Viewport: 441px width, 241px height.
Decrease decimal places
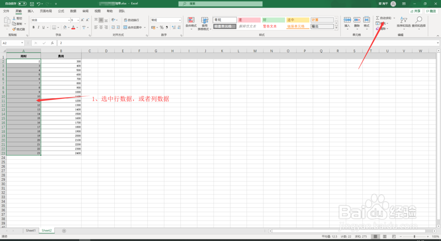(179, 27)
